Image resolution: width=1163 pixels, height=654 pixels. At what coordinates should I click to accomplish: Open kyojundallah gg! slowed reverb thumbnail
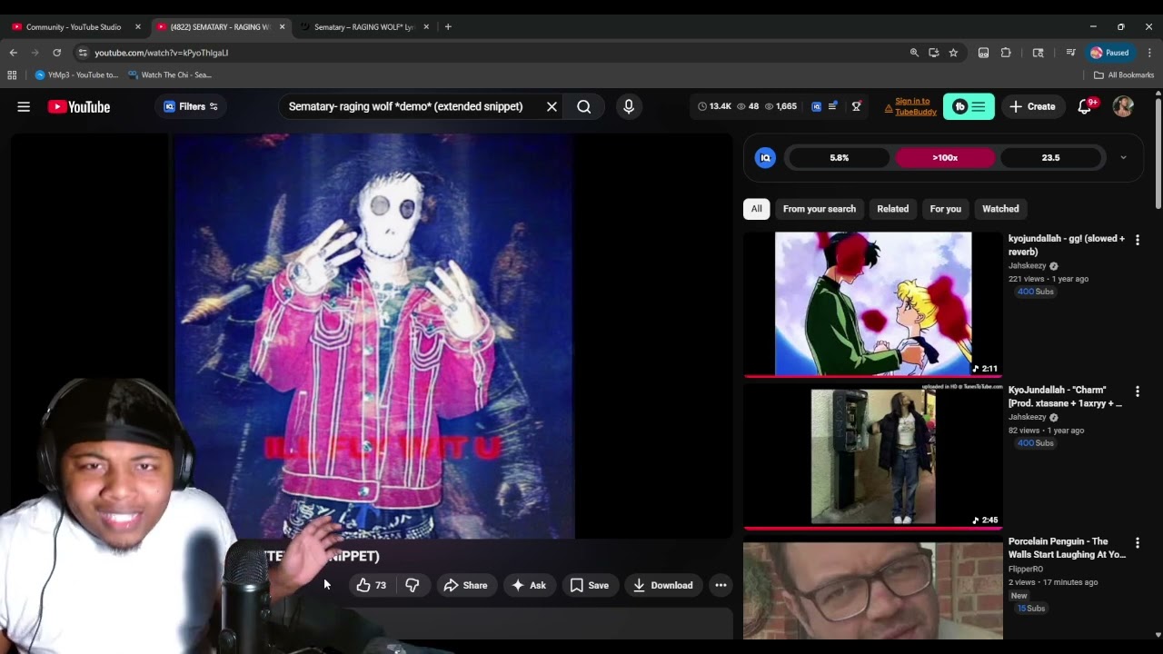pos(873,303)
